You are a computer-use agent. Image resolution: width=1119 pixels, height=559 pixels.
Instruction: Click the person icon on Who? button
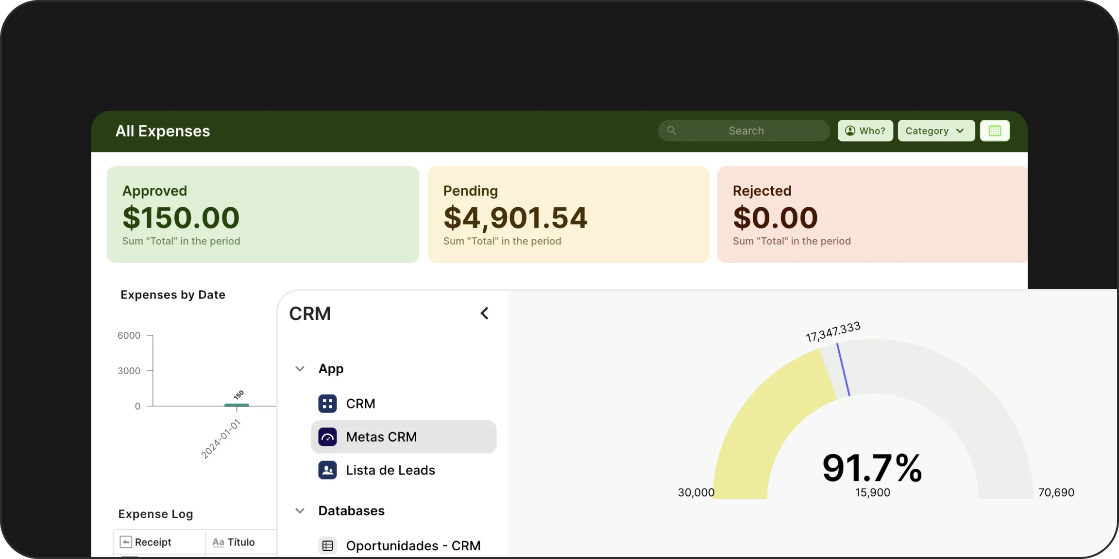[x=850, y=130]
